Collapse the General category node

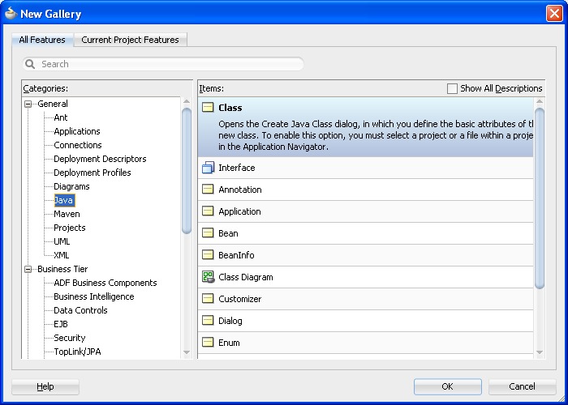[x=28, y=104]
